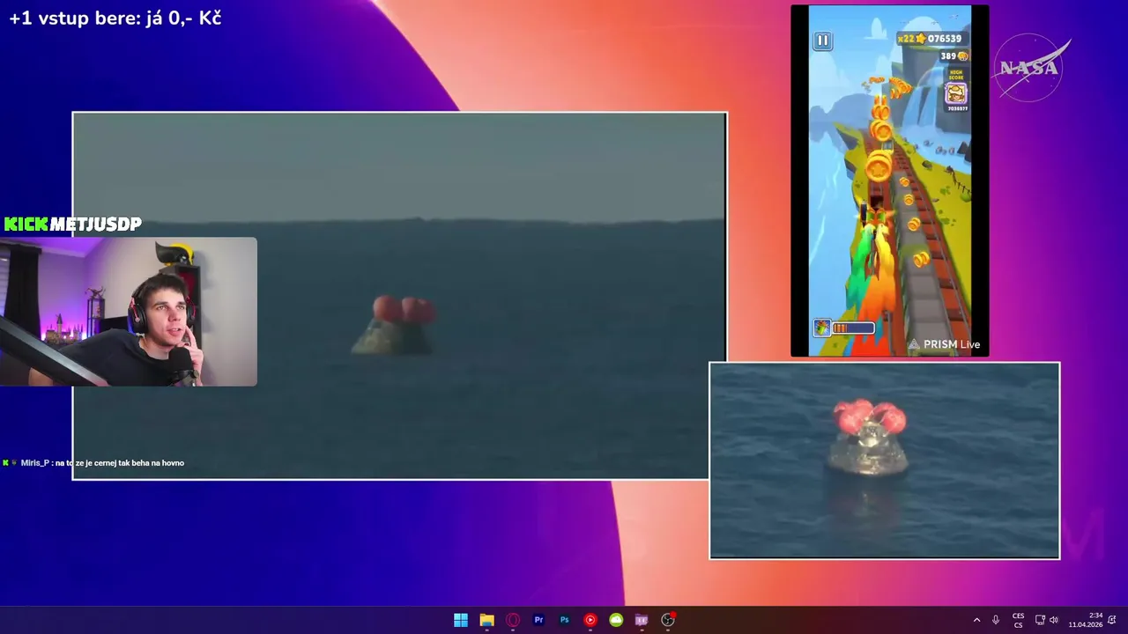Open File Explorer from the taskbar

[486, 620]
